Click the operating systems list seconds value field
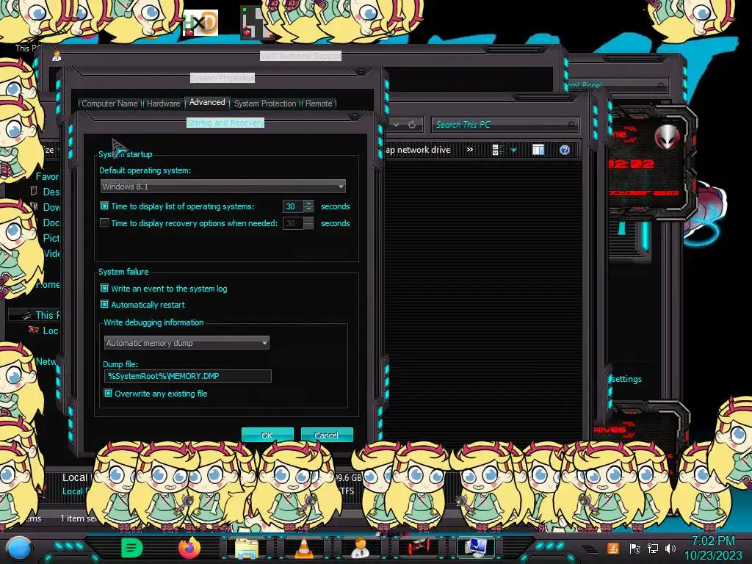 [x=293, y=206]
